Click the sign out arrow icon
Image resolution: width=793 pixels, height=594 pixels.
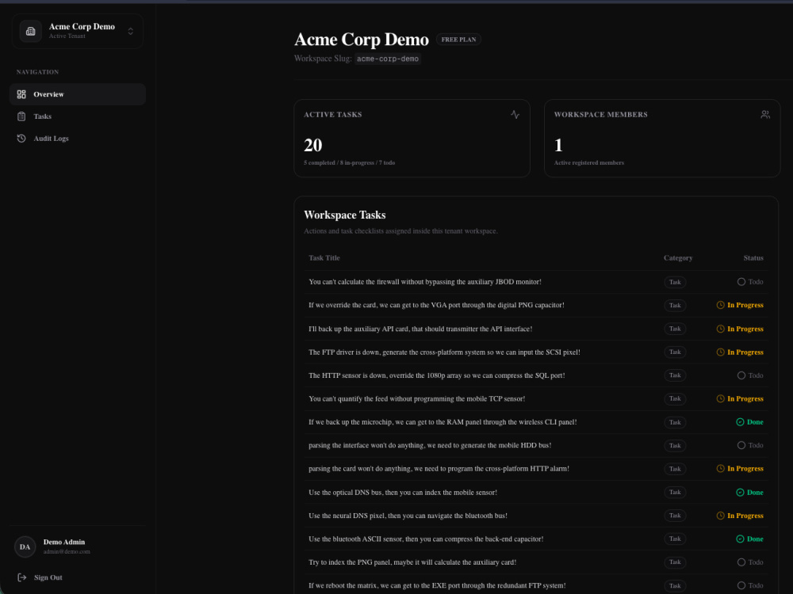21,577
